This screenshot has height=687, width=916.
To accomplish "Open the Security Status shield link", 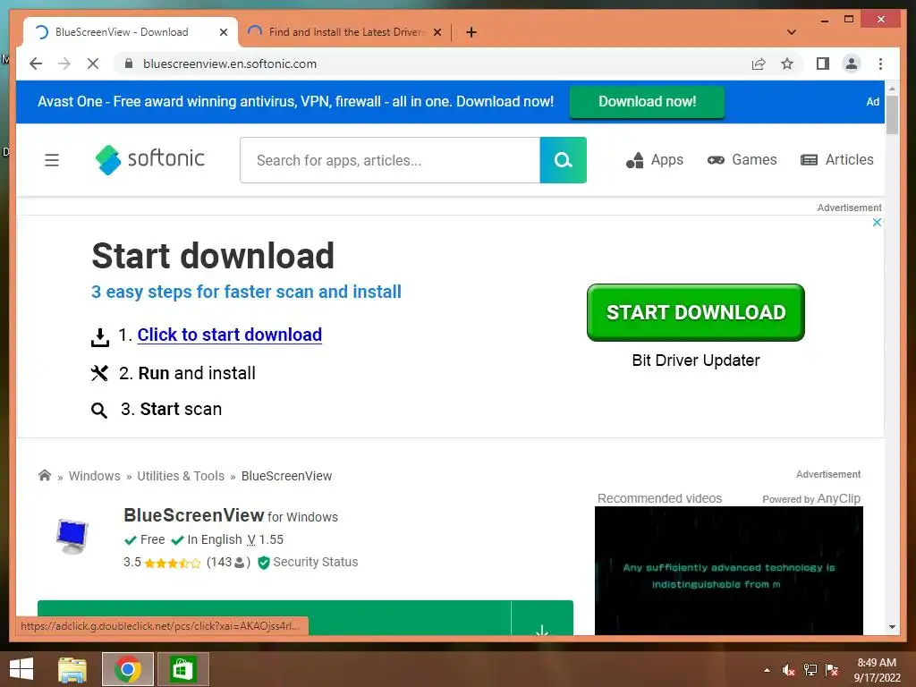I will coord(308,562).
